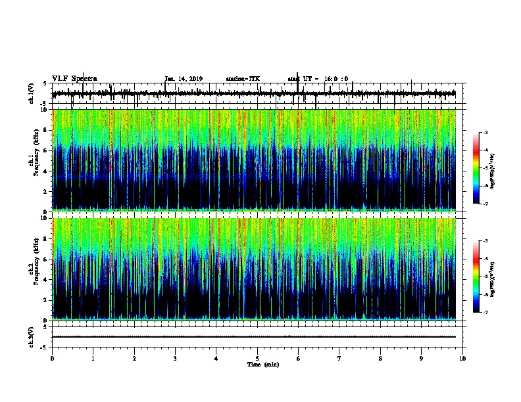Click the "-3" tick on the ch.2 colorbar
The height and width of the screenshot is (402, 521).
pos(485,241)
